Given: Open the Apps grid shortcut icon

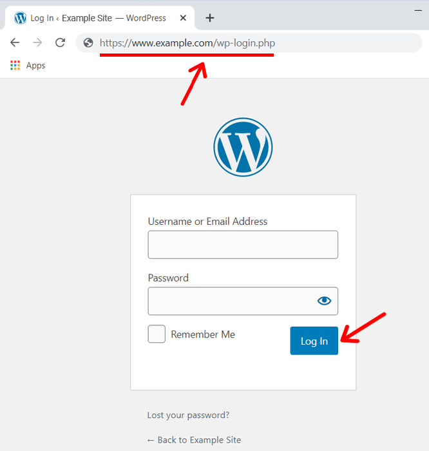Looking at the screenshot, I should 15,66.
